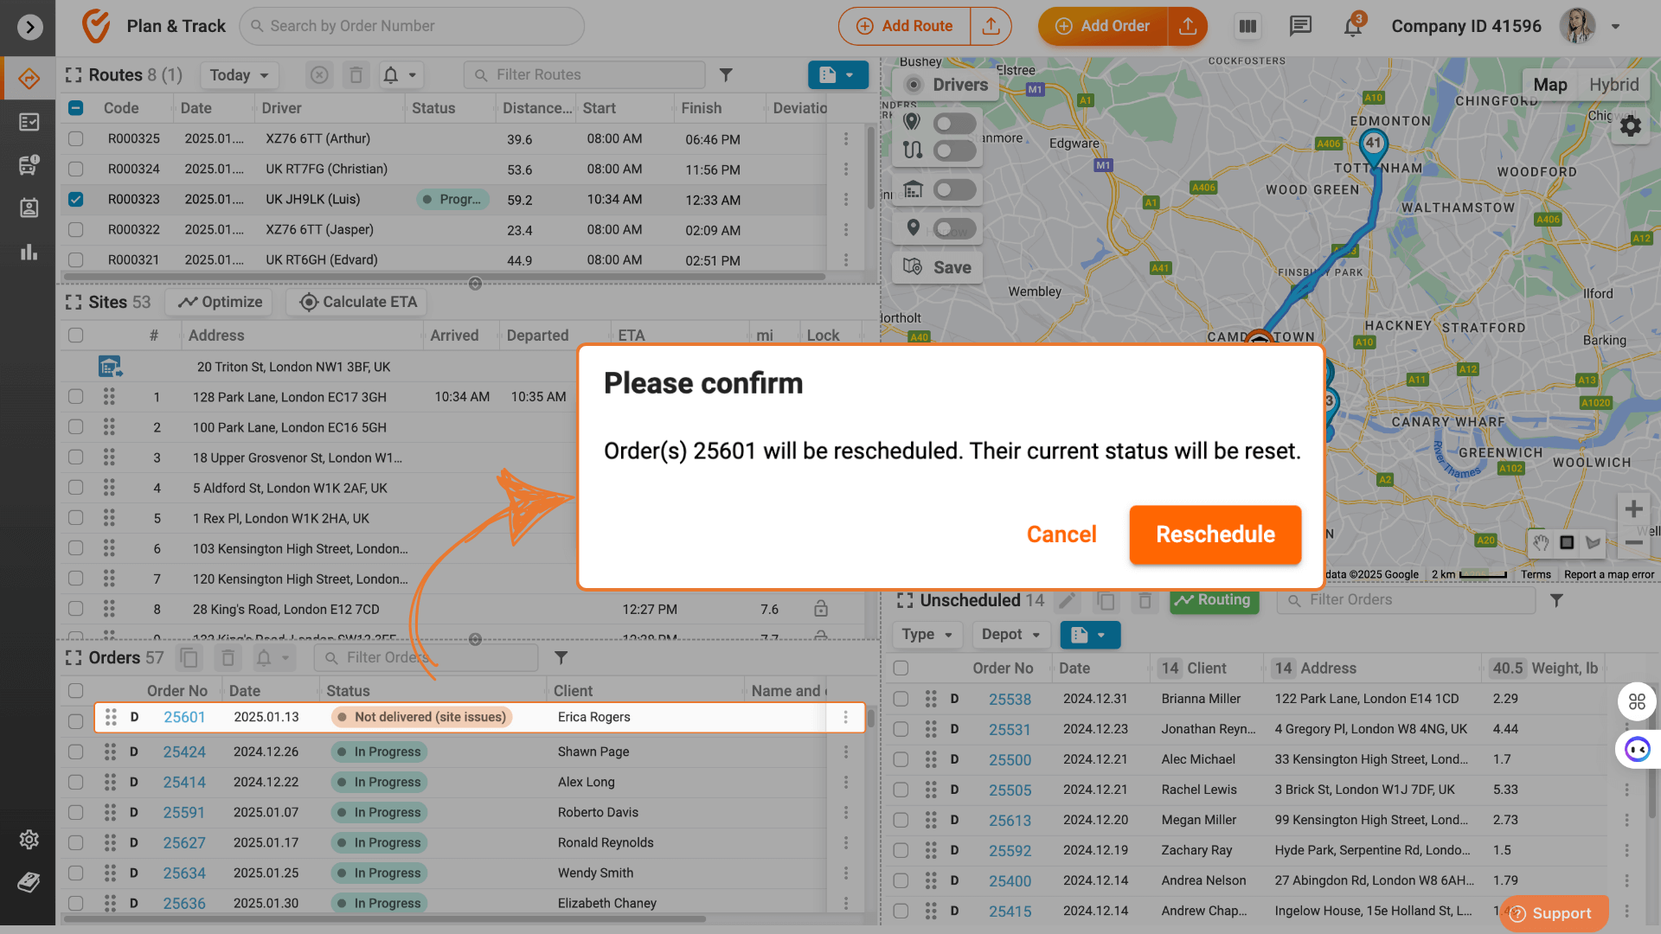Viewport: 1661px width, 934px height.
Task: Click Reschedule to confirm rescheduling
Action: [1215, 534]
